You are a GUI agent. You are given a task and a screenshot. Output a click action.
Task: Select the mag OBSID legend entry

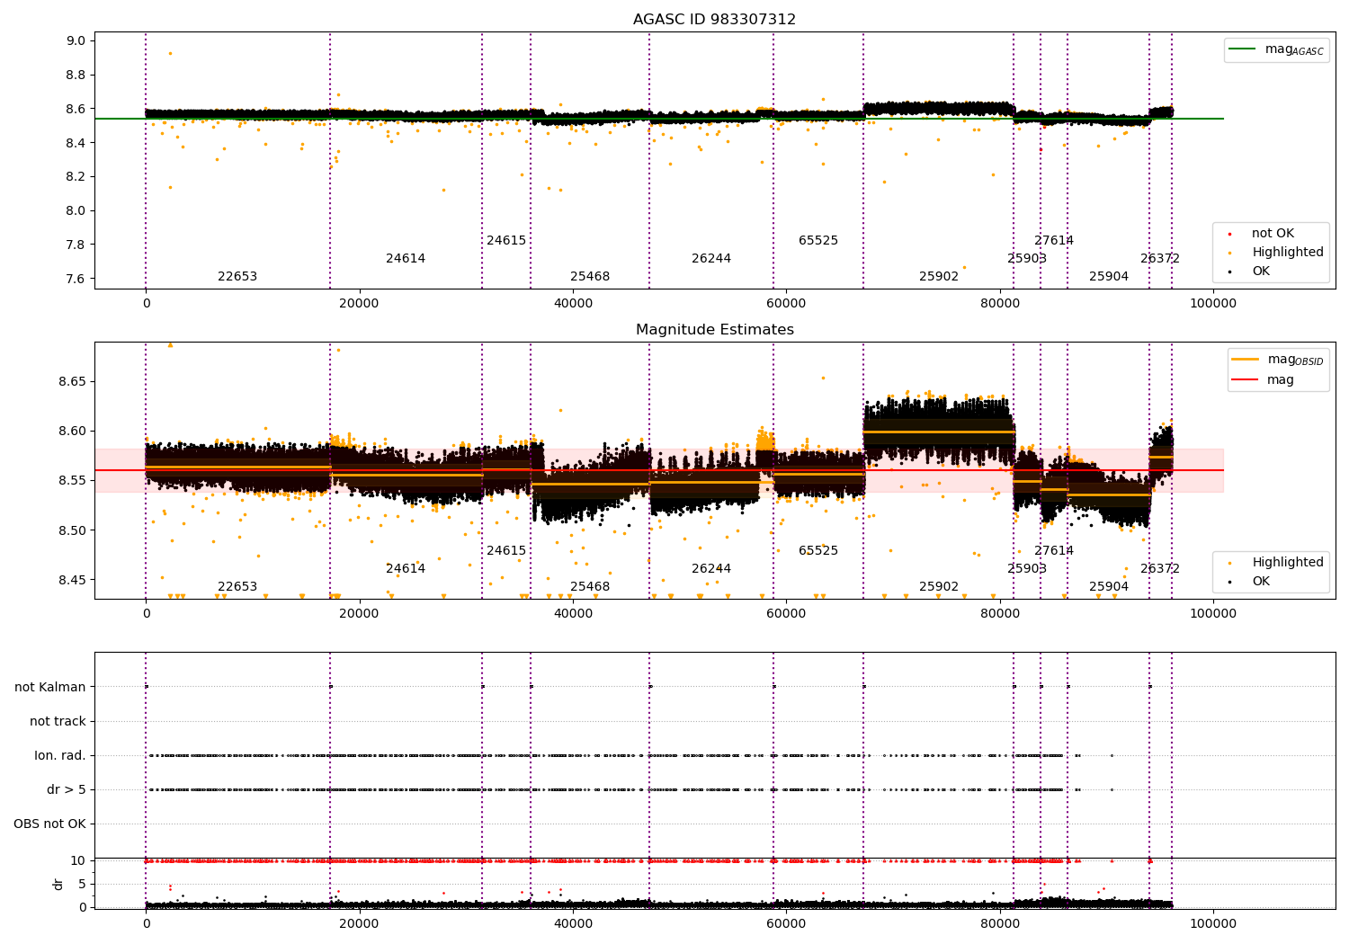(1278, 360)
